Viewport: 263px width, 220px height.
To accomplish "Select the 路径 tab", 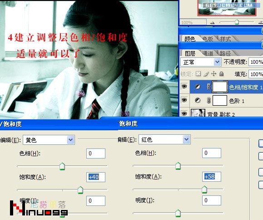I will pyautogui.click(x=225, y=53).
